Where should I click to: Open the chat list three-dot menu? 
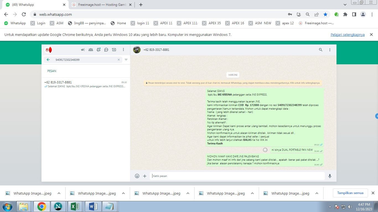point(123,50)
